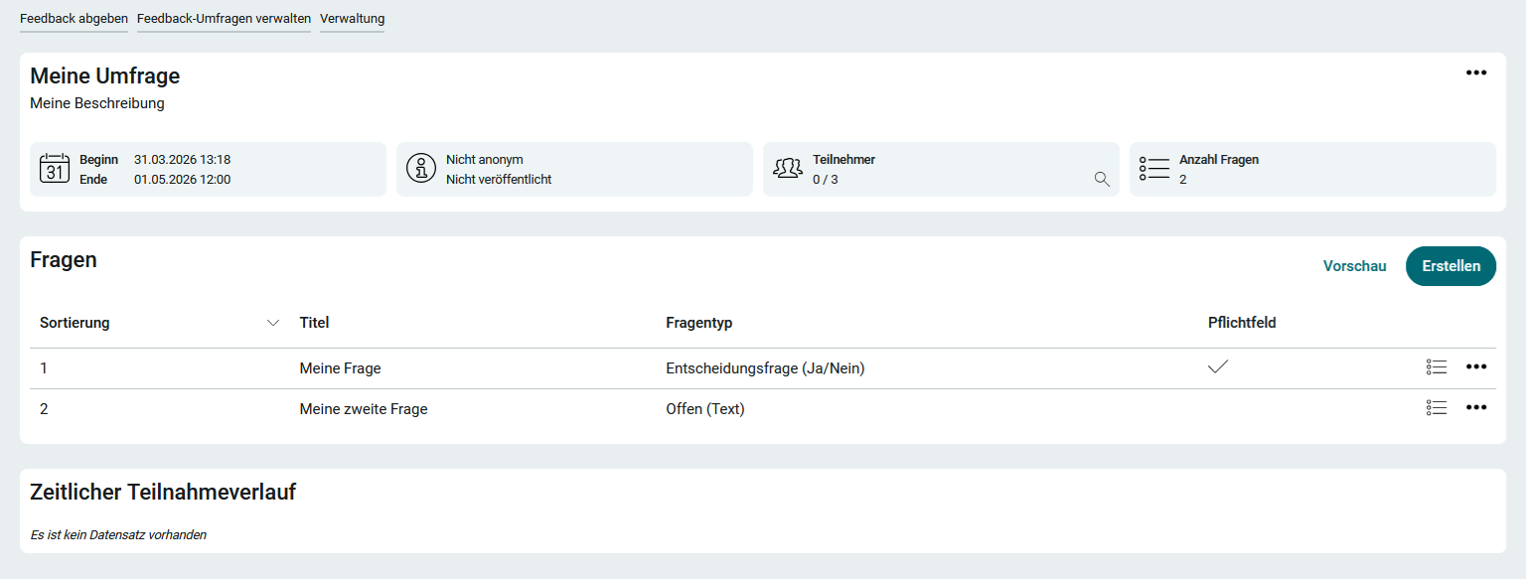Click the info icon beside Nicht anonym
1526x579 pixels.
click(422, 169)
